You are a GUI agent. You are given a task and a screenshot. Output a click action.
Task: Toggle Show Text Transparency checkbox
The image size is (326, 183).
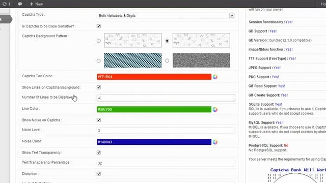(x=99, y=152)
